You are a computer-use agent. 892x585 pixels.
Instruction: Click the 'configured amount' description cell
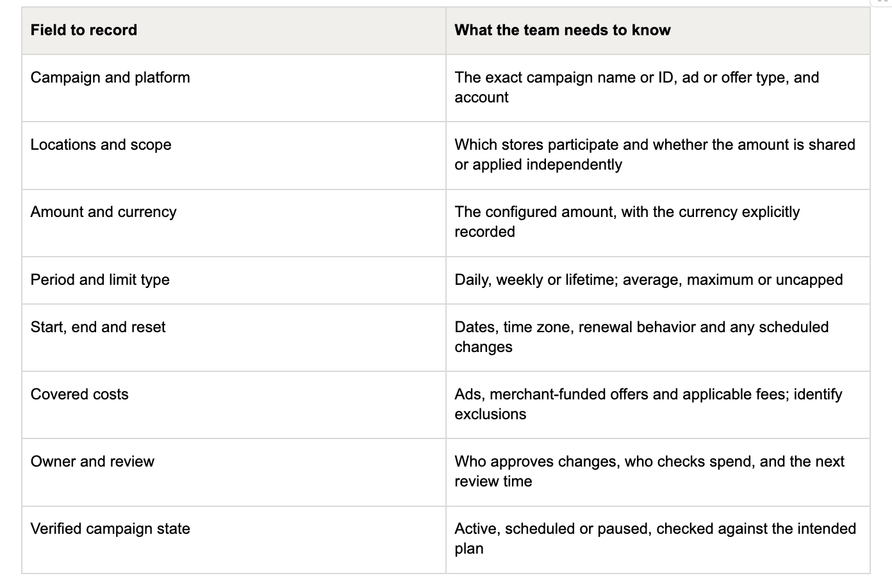pyautogui.click(x=658, y=223)
